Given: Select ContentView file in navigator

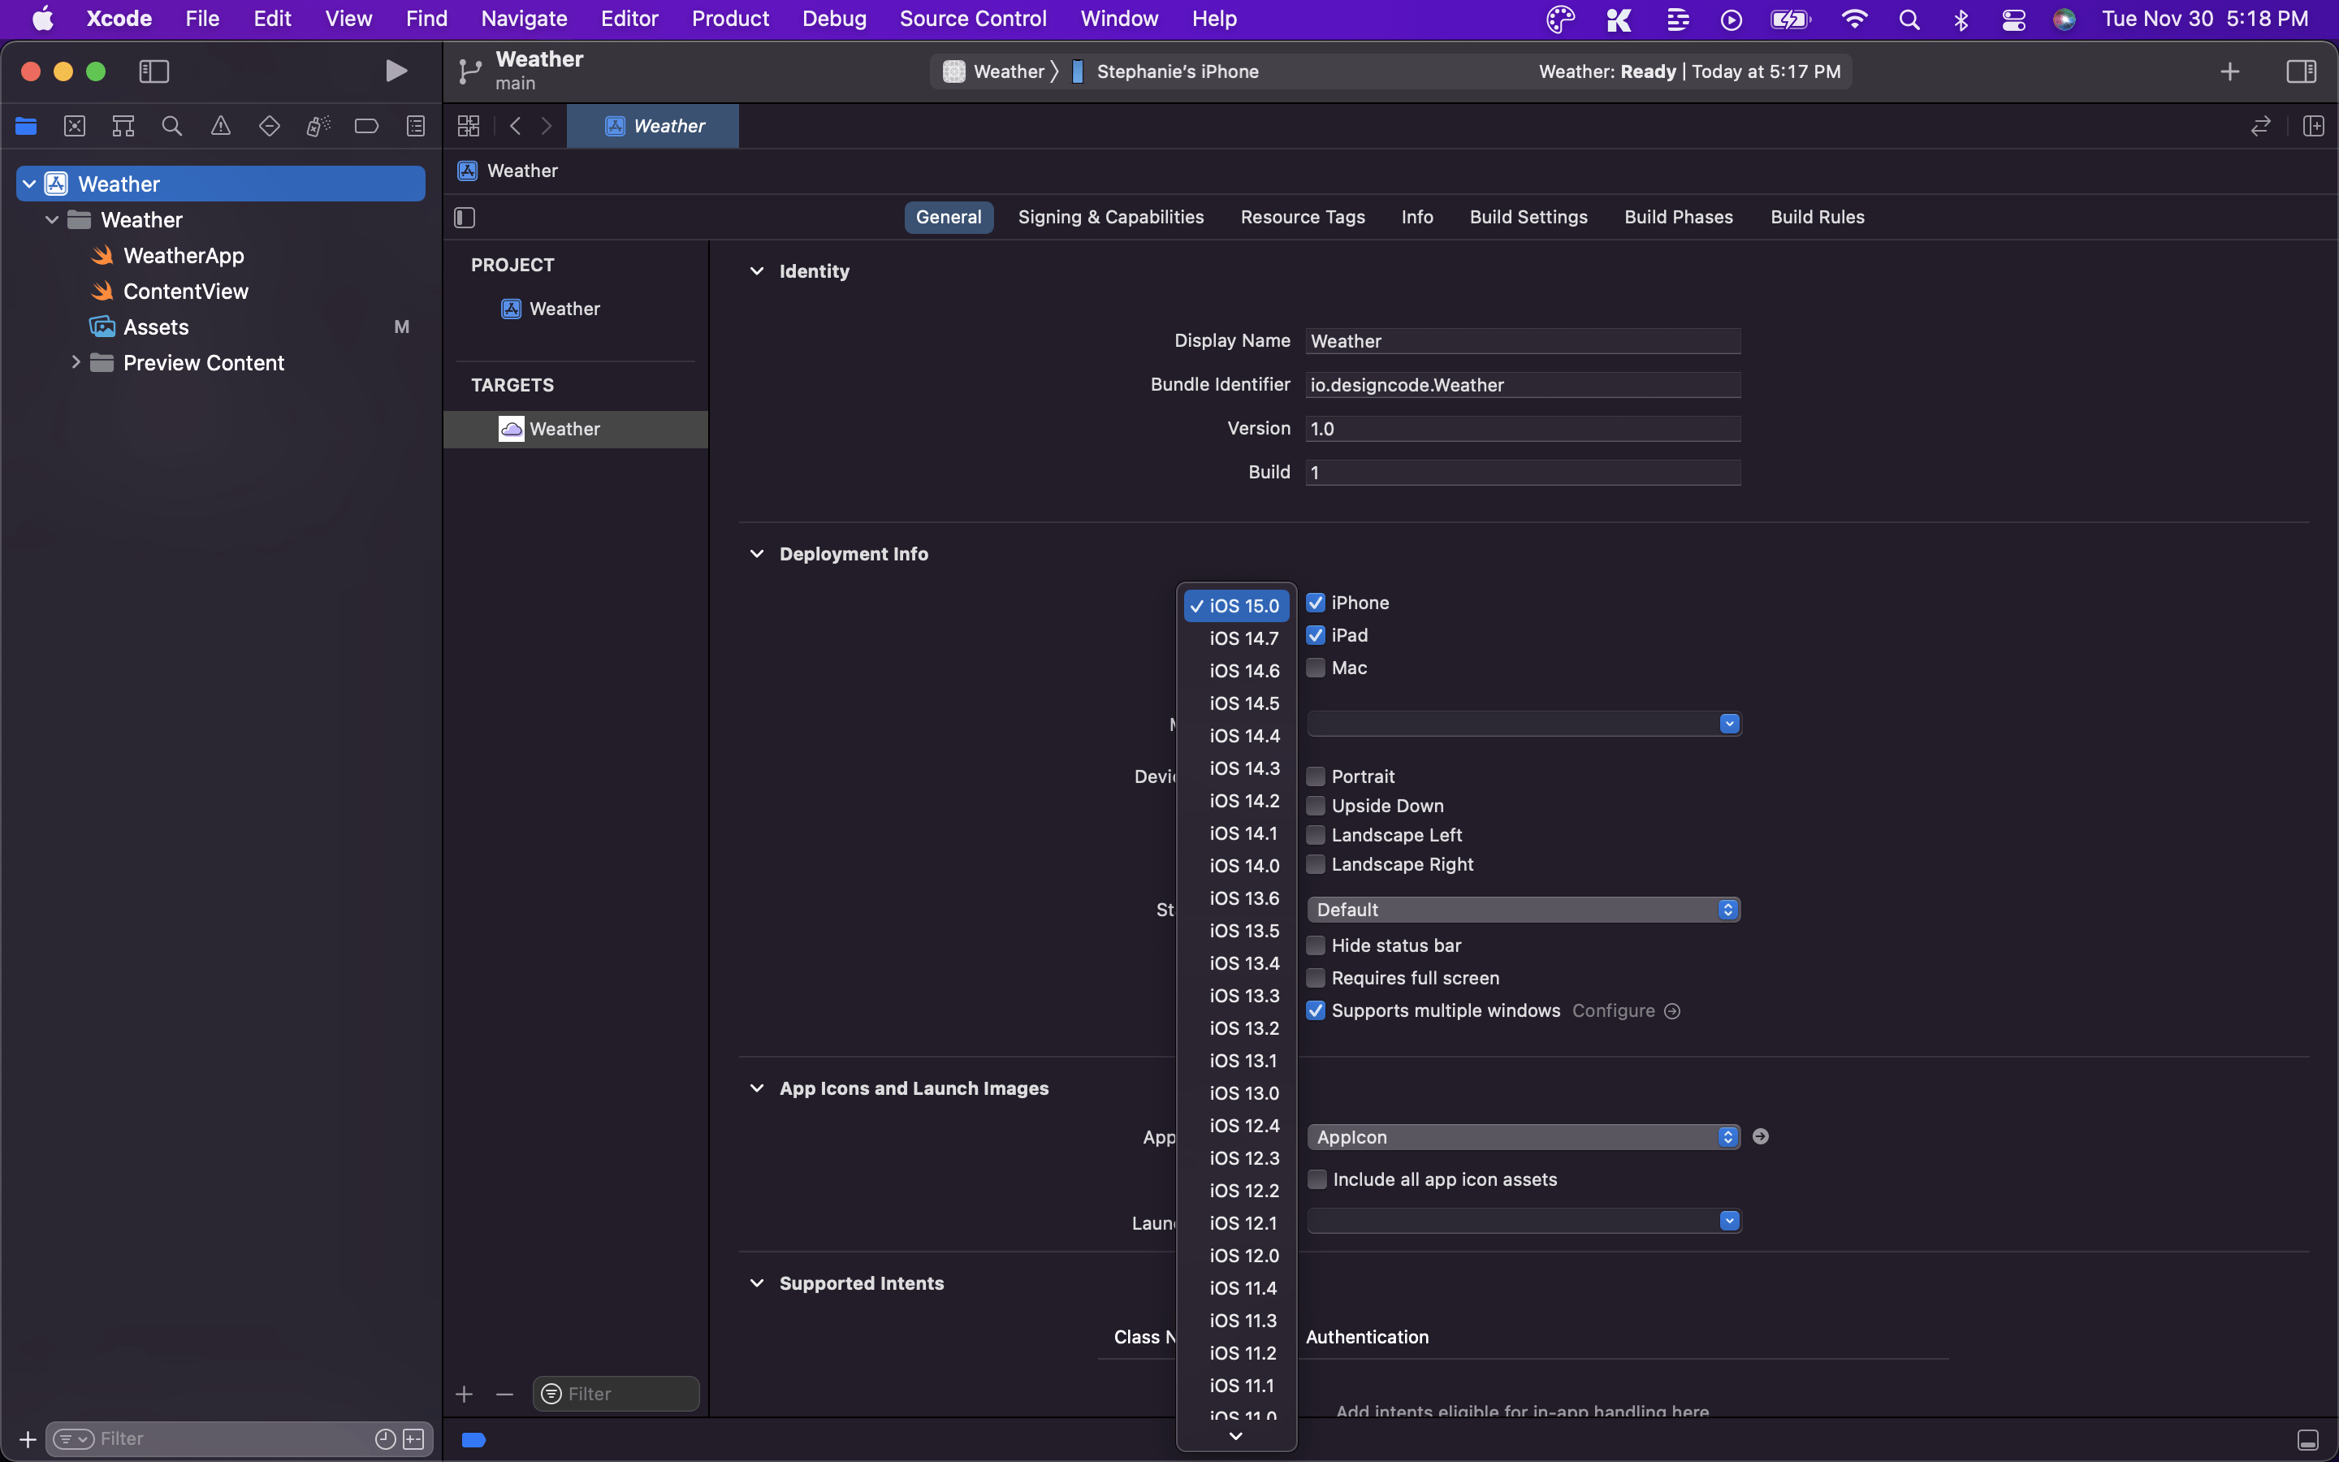Looking at the screenshot, I should [185, 291].
